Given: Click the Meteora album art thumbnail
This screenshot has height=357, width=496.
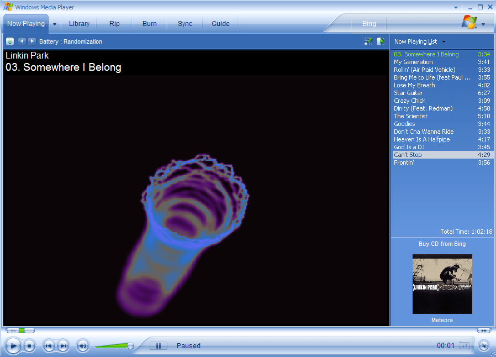Looking at the screenshot, I should pyautogui.click(x=442, y=284).
